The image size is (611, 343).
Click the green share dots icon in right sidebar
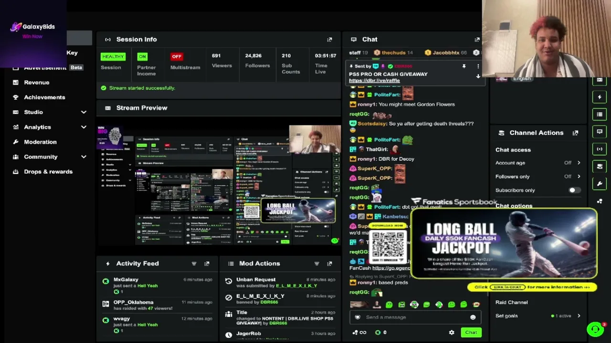[600, 201]
